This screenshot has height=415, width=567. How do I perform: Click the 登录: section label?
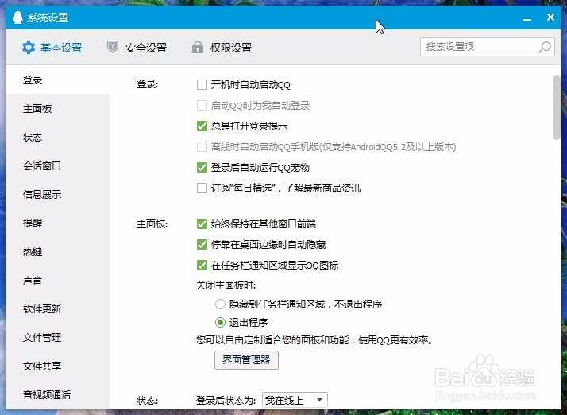[x=147, y=84]
